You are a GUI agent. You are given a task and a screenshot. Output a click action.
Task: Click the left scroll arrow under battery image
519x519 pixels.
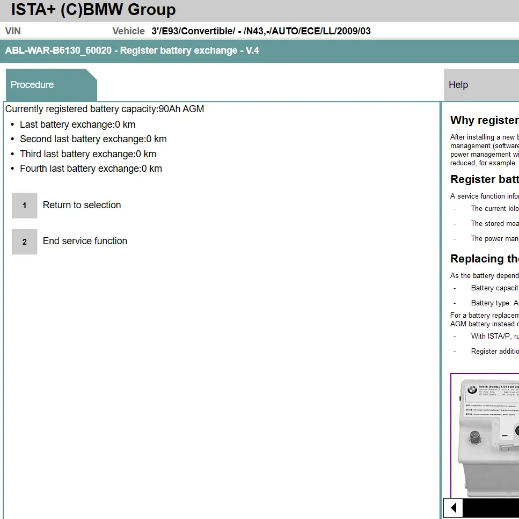click(453, 508)
